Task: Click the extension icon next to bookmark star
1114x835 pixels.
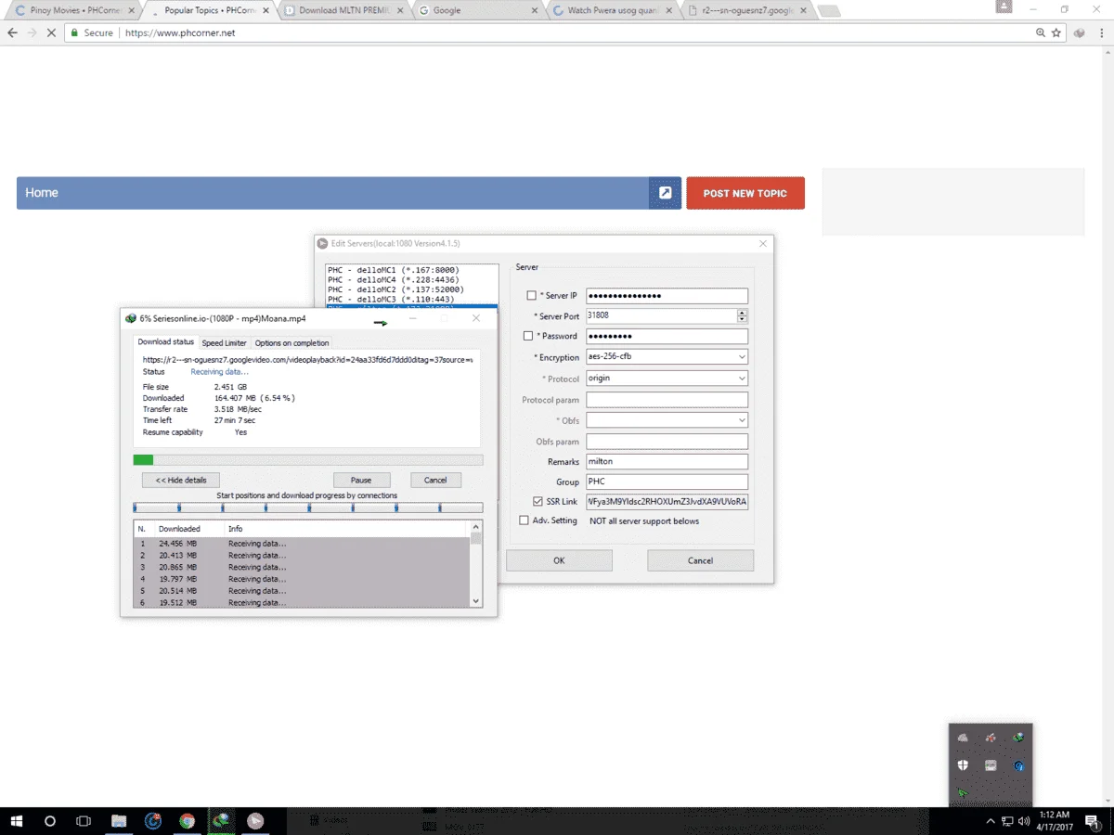Action: pyautogui.click(x=1079, y=32)
